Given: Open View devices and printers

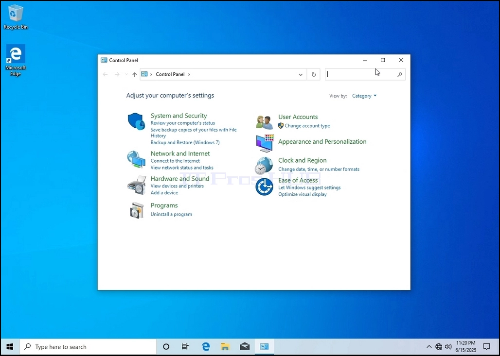Looking at the screenshot, I should (177, 186).
